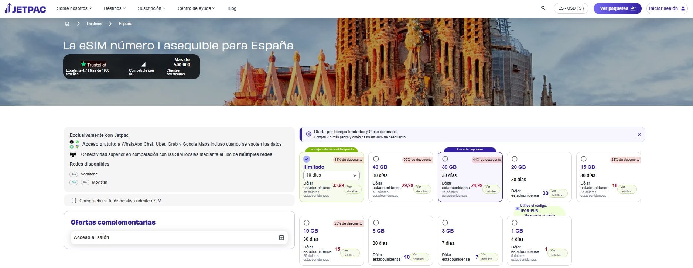693x268 pixels.
Task: Click the 4G badge beside Vodafone
Action: [x=74, y=174]
